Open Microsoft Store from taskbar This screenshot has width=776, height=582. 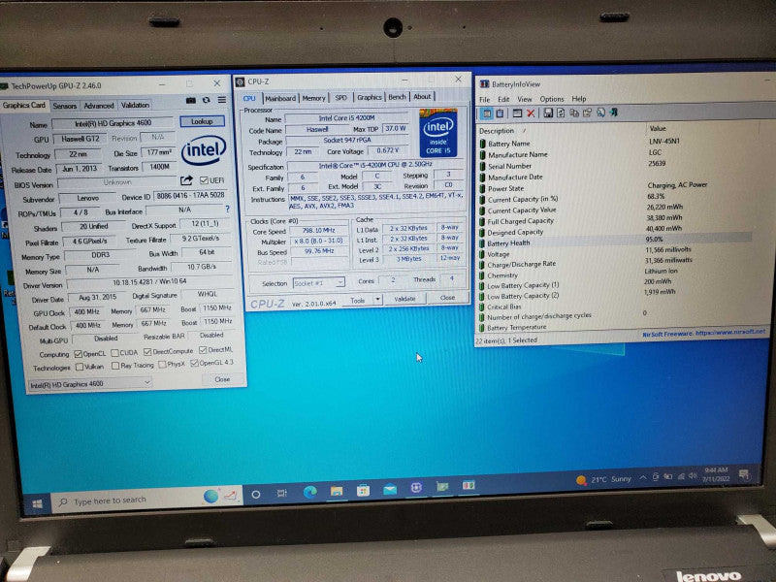pyautogui.click(x=363, y=490)
